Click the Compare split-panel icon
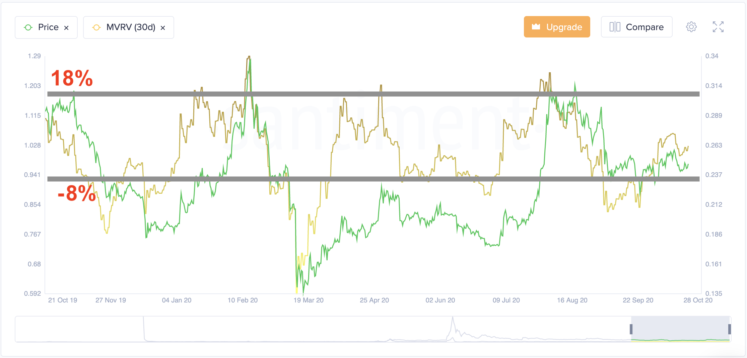 pyautogui.click(x=615, y=27)
